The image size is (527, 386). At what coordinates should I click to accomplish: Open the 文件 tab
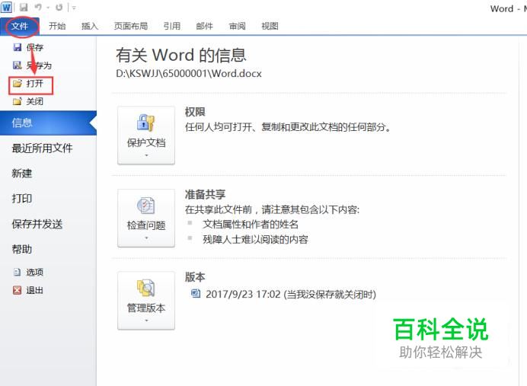click(x=20, y=26)
